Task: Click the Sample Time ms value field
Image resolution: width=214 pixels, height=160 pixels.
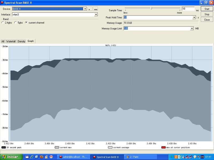Action: (x=188, y=9)
